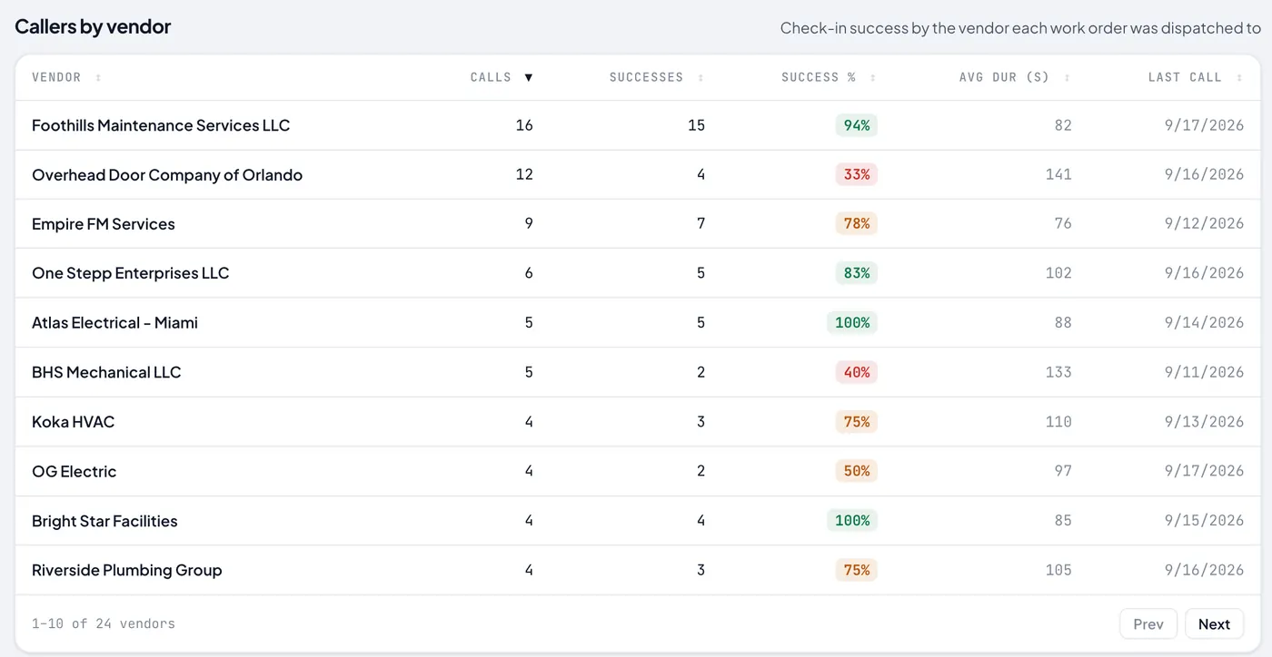1272x657 pixels.
Task: Select One Stepp Enterprises LLC
Action: coord(130,273)
